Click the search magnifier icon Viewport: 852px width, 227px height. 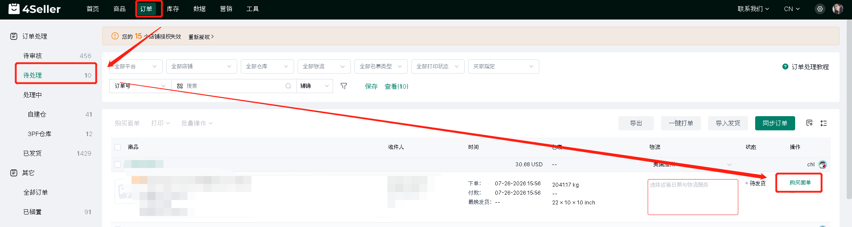pyautogui.click(x=288, y=86)
